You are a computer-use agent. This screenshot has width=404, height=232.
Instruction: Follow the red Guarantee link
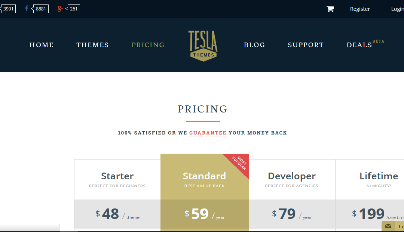click(208, 133)
